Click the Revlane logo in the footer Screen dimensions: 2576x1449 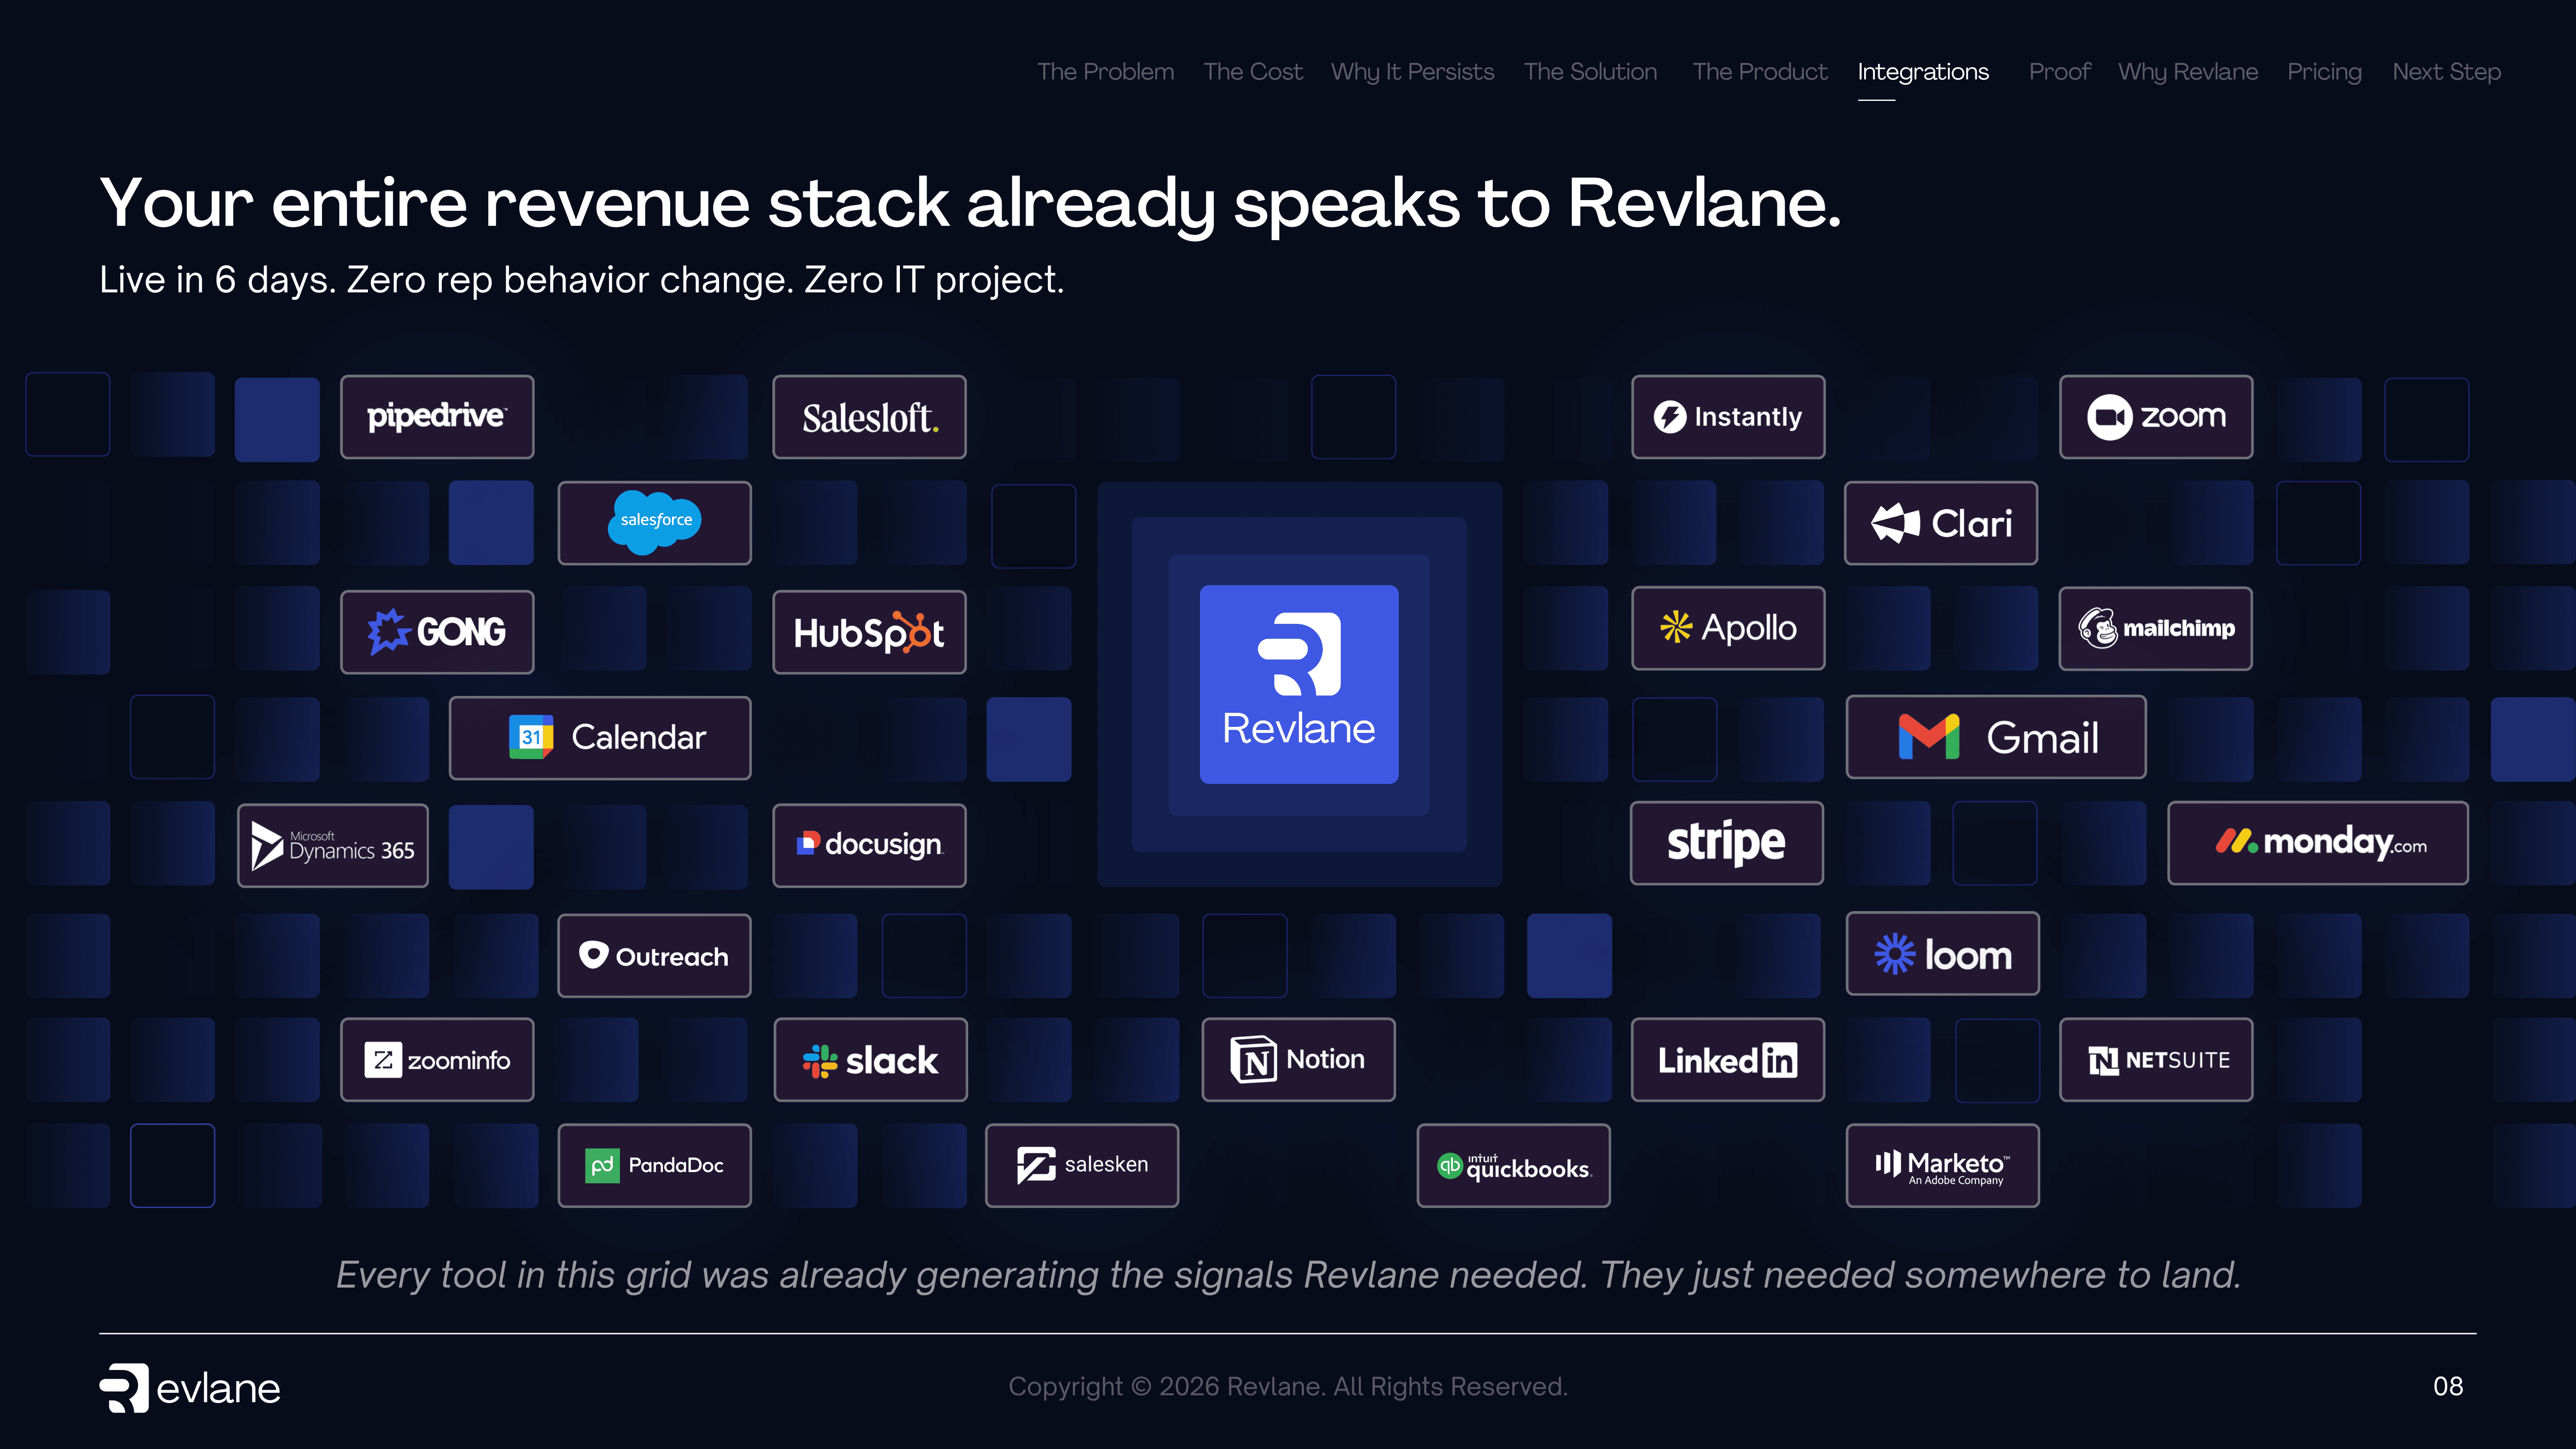coord(190,1388)
